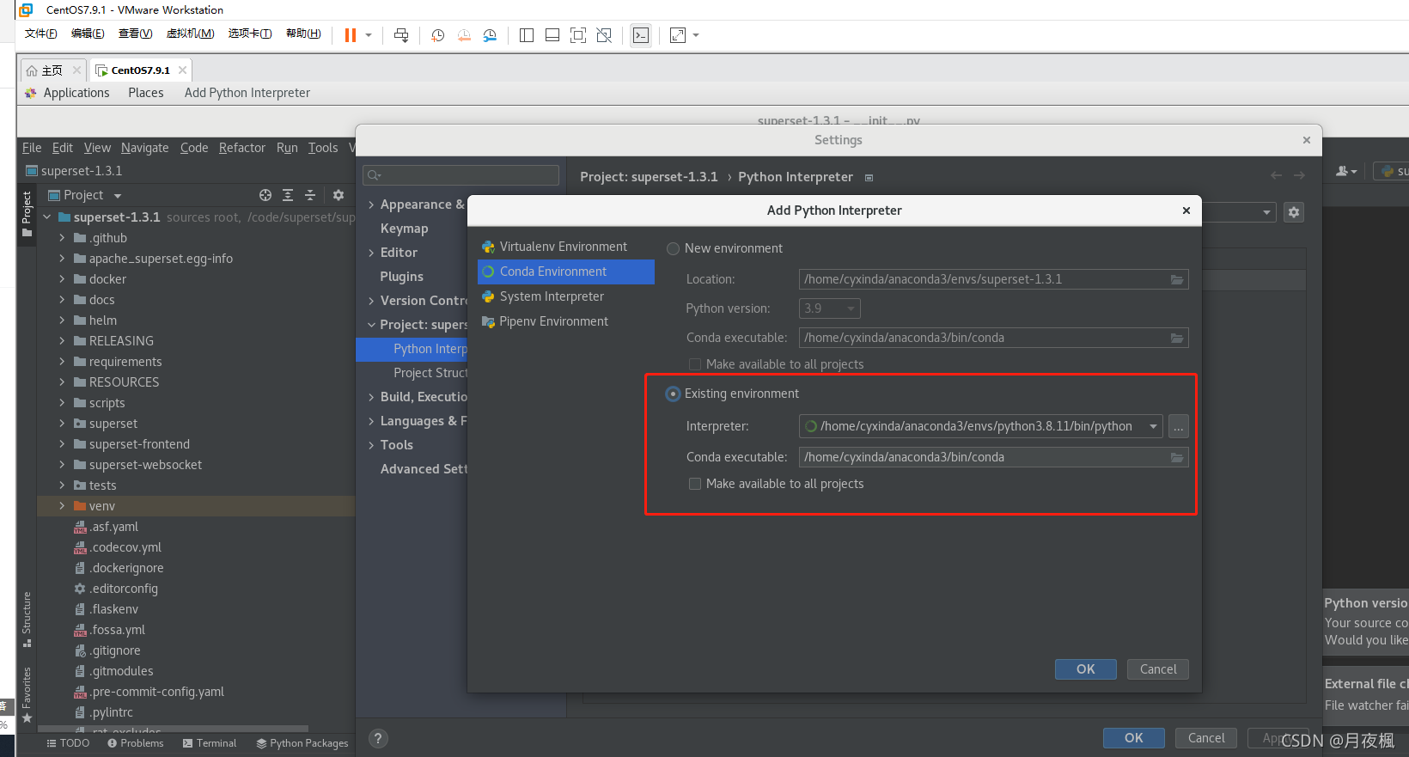This screenshot has height=757, width=1409.
Task: Expand the venv folder in project tree
Action: 62,506
